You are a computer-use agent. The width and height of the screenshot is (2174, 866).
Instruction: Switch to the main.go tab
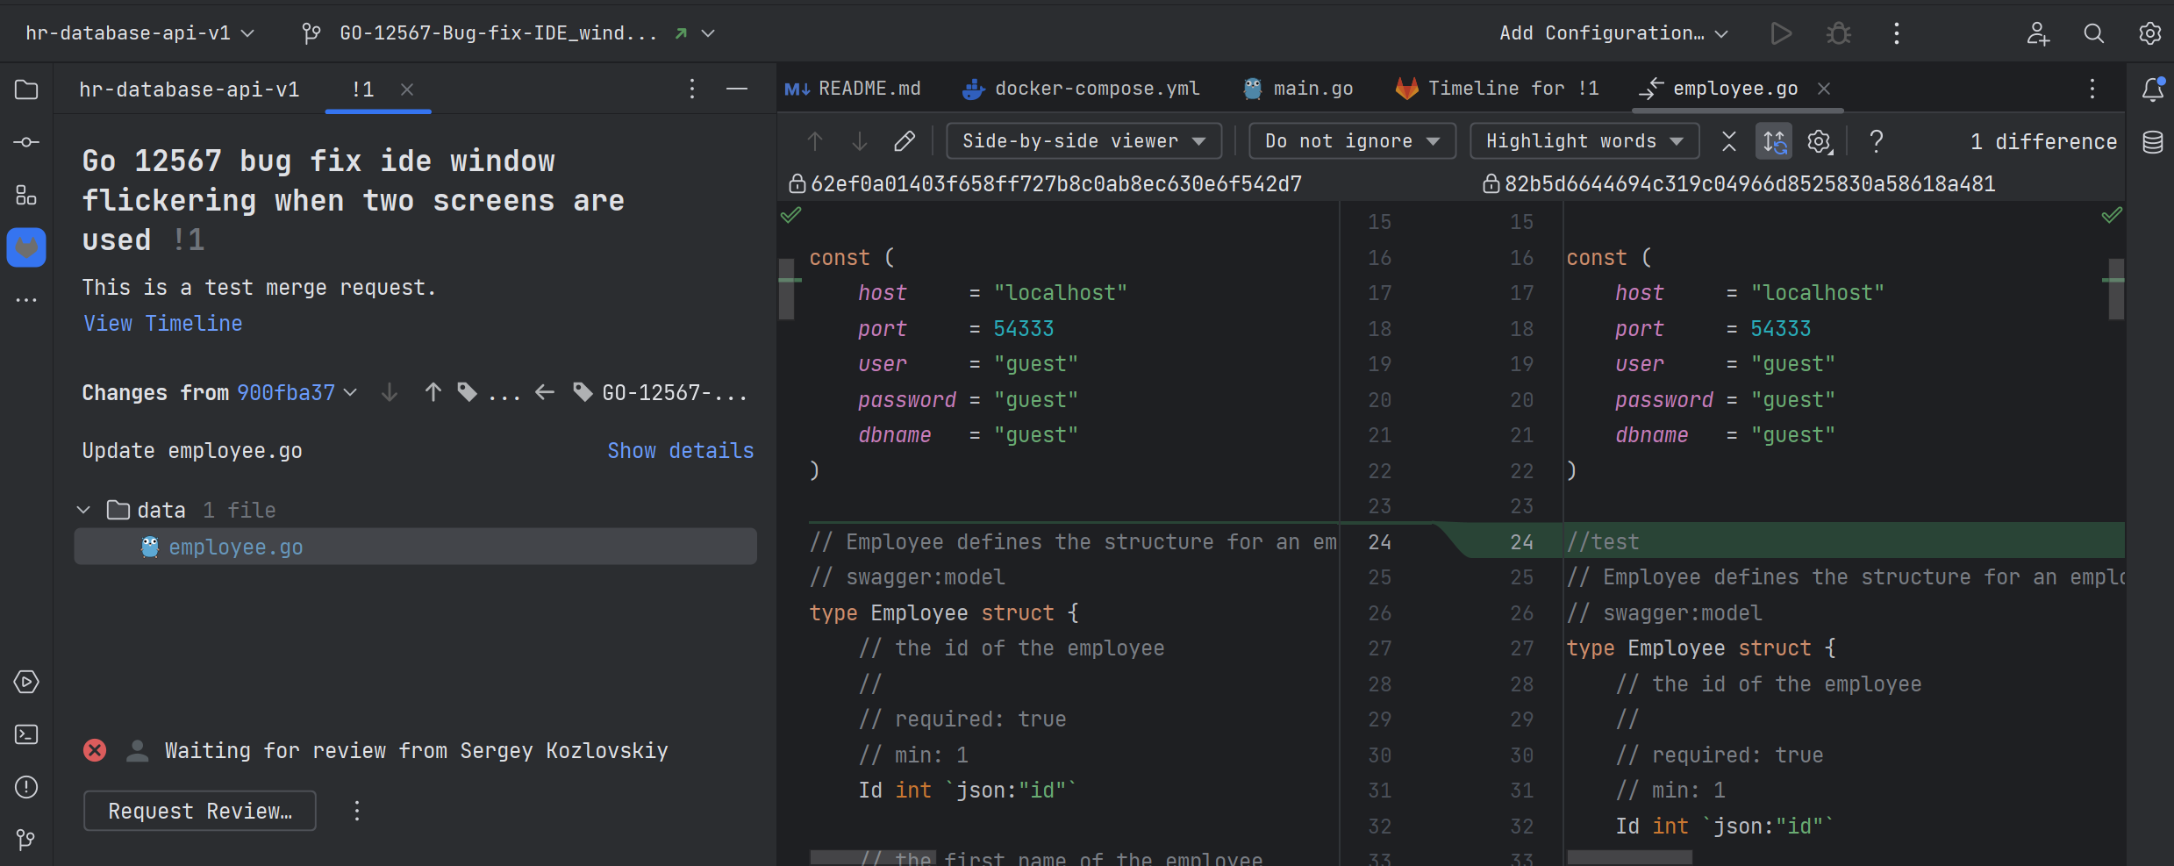click(x=1298, y=89)
